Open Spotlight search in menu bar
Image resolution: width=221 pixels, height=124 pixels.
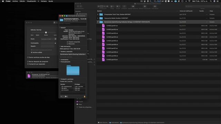(x=211, y=1)
